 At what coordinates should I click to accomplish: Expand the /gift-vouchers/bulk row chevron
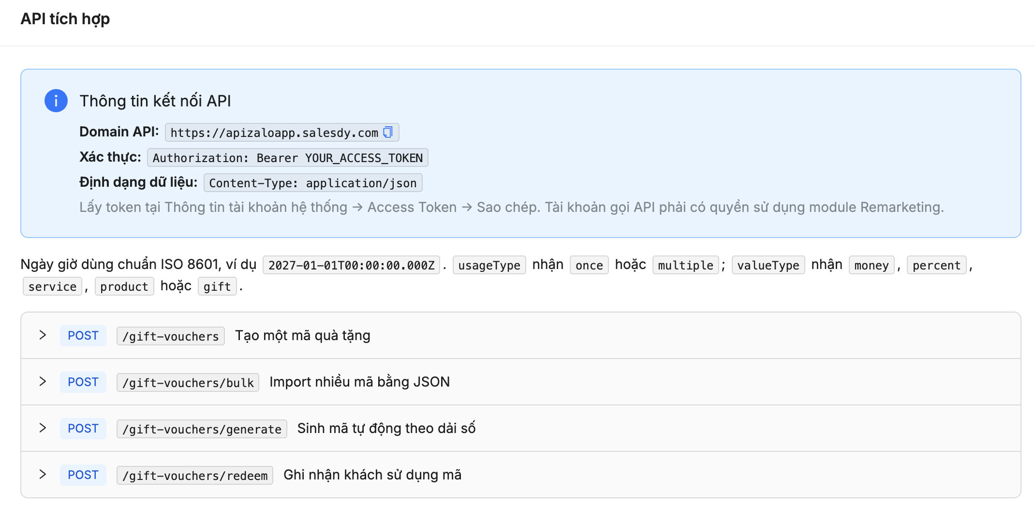[43, 381]
